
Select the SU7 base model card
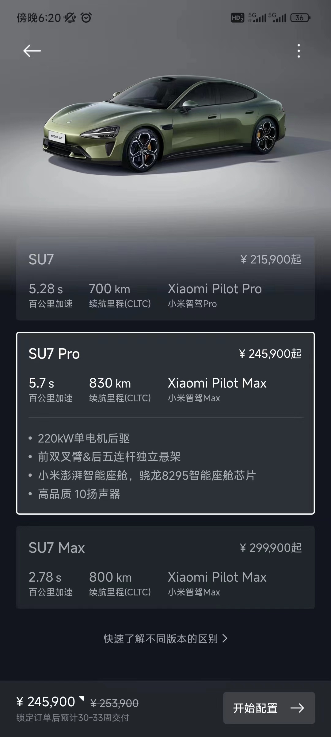click(x=165, y=279)
